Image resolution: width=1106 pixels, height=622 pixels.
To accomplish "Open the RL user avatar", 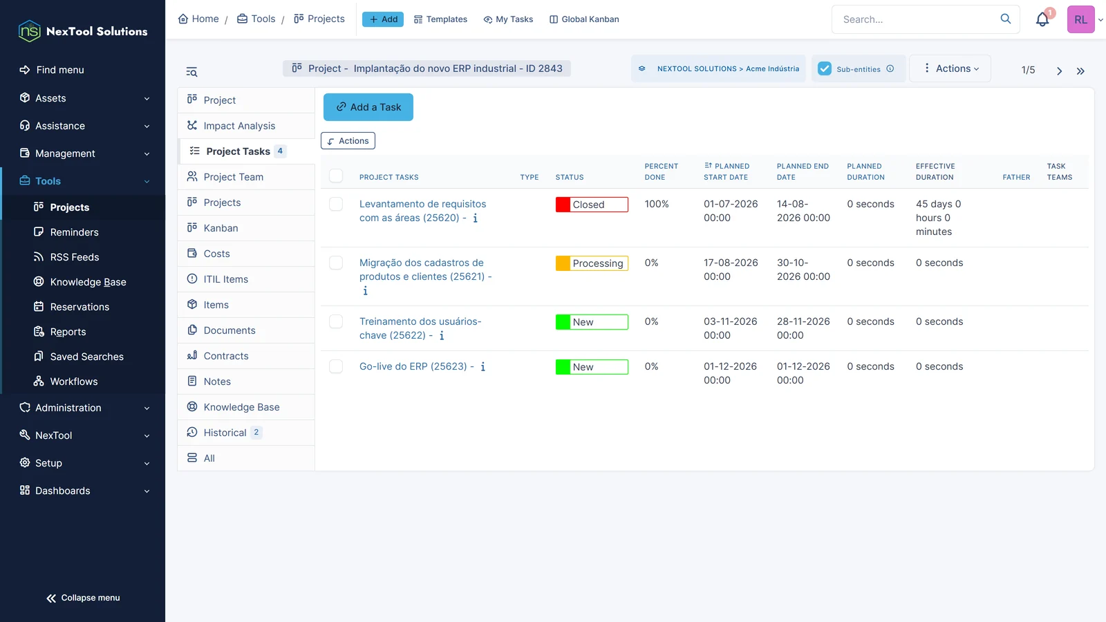I will pyautogui.click(x=1080, y=19).
